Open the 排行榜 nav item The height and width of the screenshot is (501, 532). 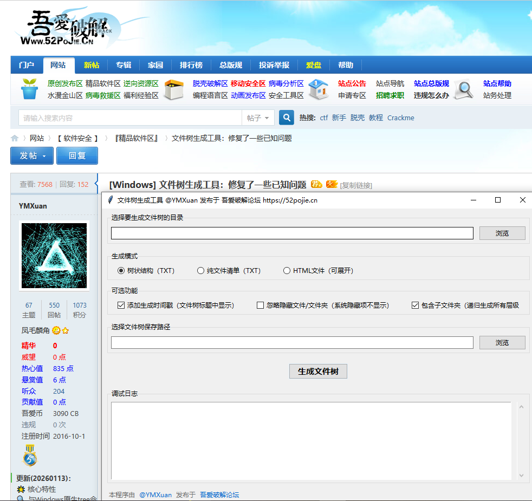191,65
